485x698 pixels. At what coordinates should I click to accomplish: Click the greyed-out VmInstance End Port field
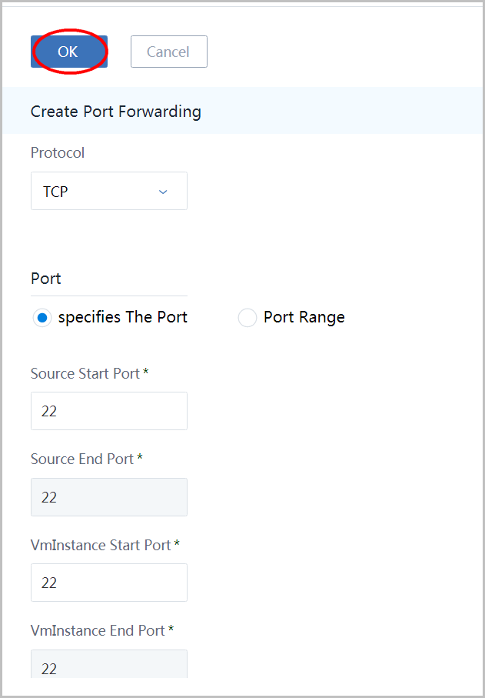[x=109, y=663]
